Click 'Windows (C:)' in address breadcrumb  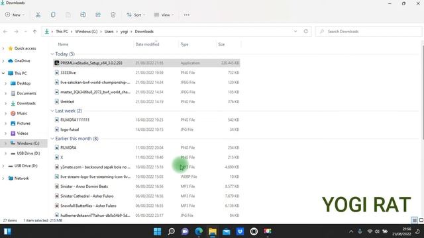click(86, 32)
